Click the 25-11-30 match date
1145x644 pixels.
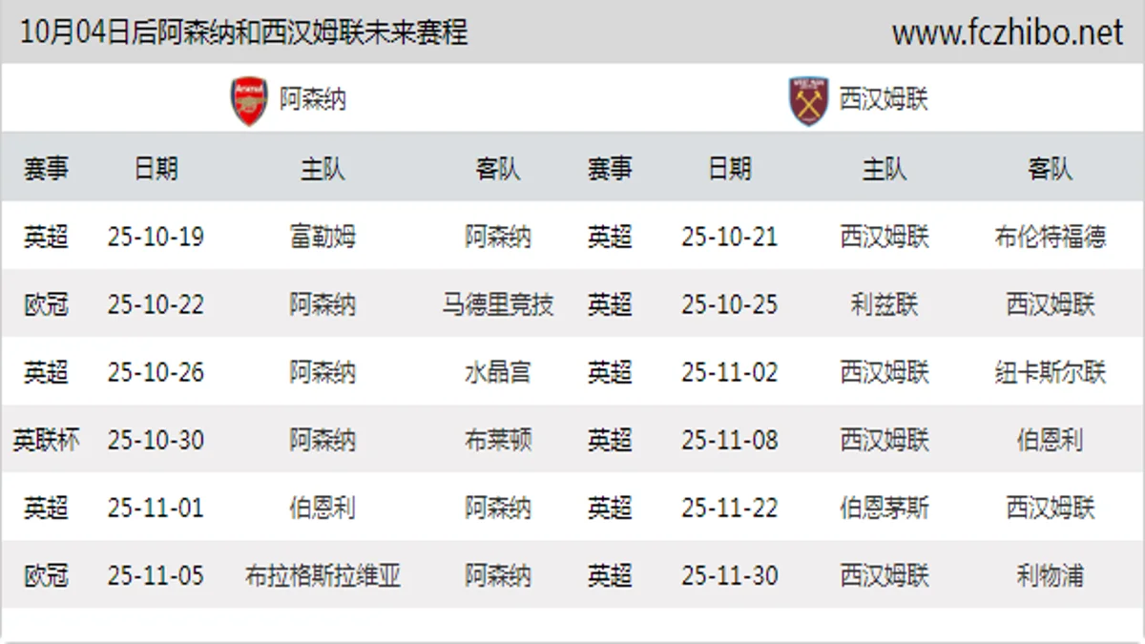(x=729, y=576)
